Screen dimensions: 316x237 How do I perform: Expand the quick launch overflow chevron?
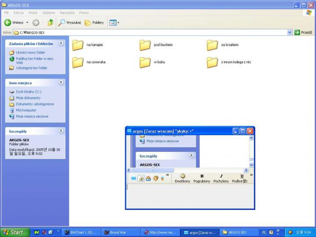pyautogui.click(x=58, y=230)
